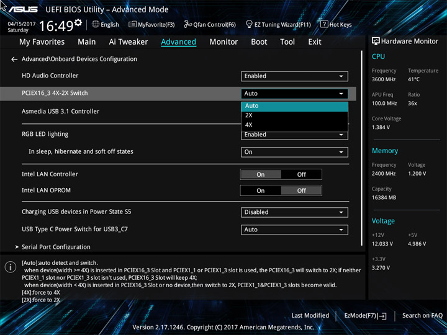The image size is (447, 335).
Task: Go to the Monitor tab
Action: coord(223,42)
